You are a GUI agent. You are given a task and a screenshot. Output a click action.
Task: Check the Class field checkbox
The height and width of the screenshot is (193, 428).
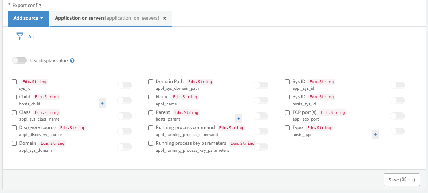click(15, 112)
